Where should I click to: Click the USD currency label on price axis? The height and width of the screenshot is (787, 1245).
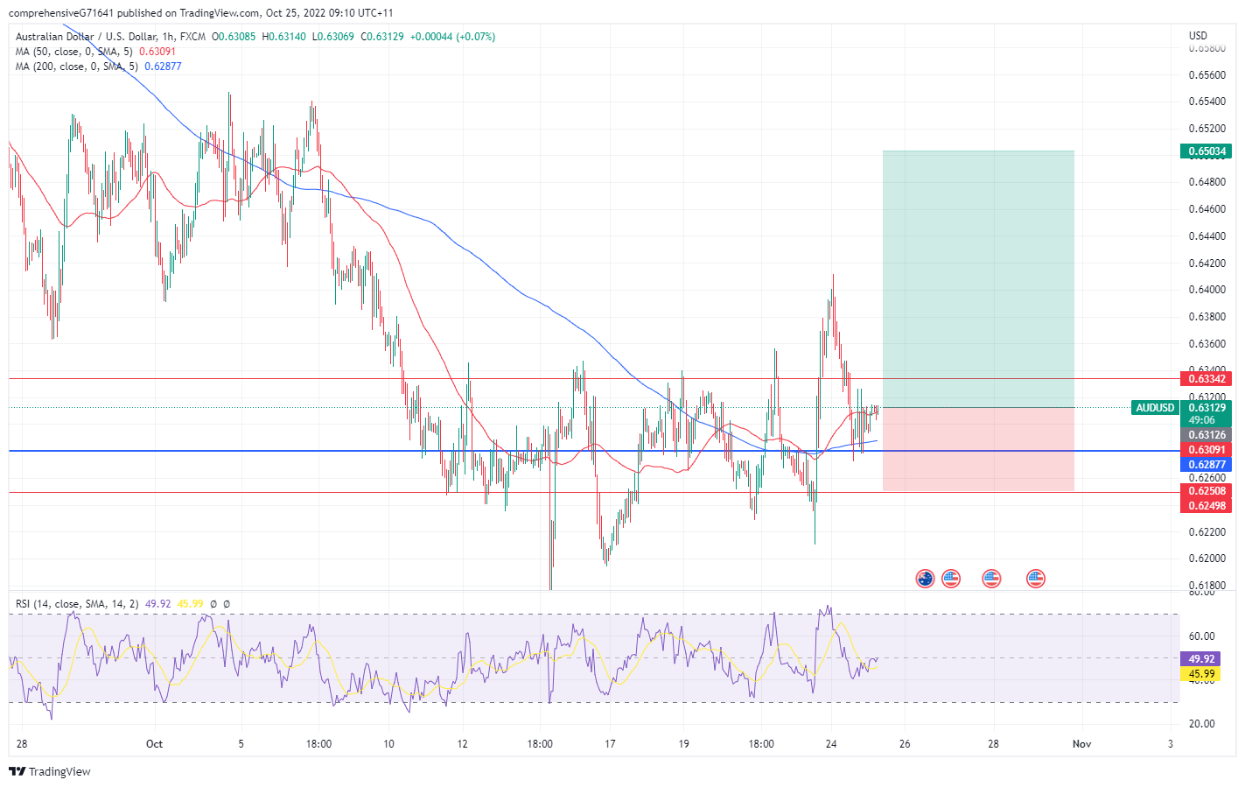tap(1198, 36)
